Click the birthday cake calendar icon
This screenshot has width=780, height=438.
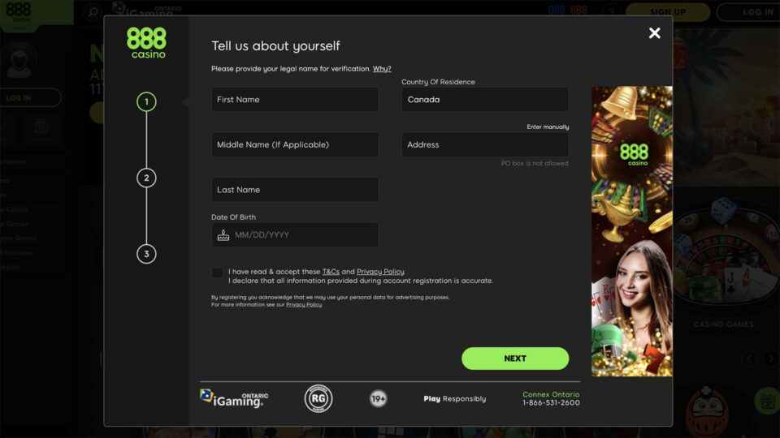click(223, 235)
